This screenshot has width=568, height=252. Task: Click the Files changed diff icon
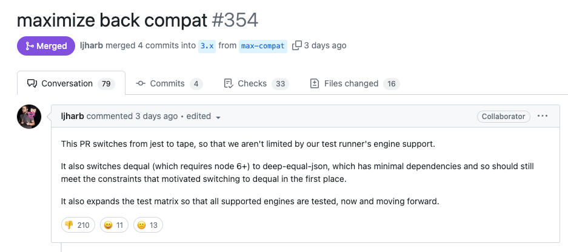[315, 83]
